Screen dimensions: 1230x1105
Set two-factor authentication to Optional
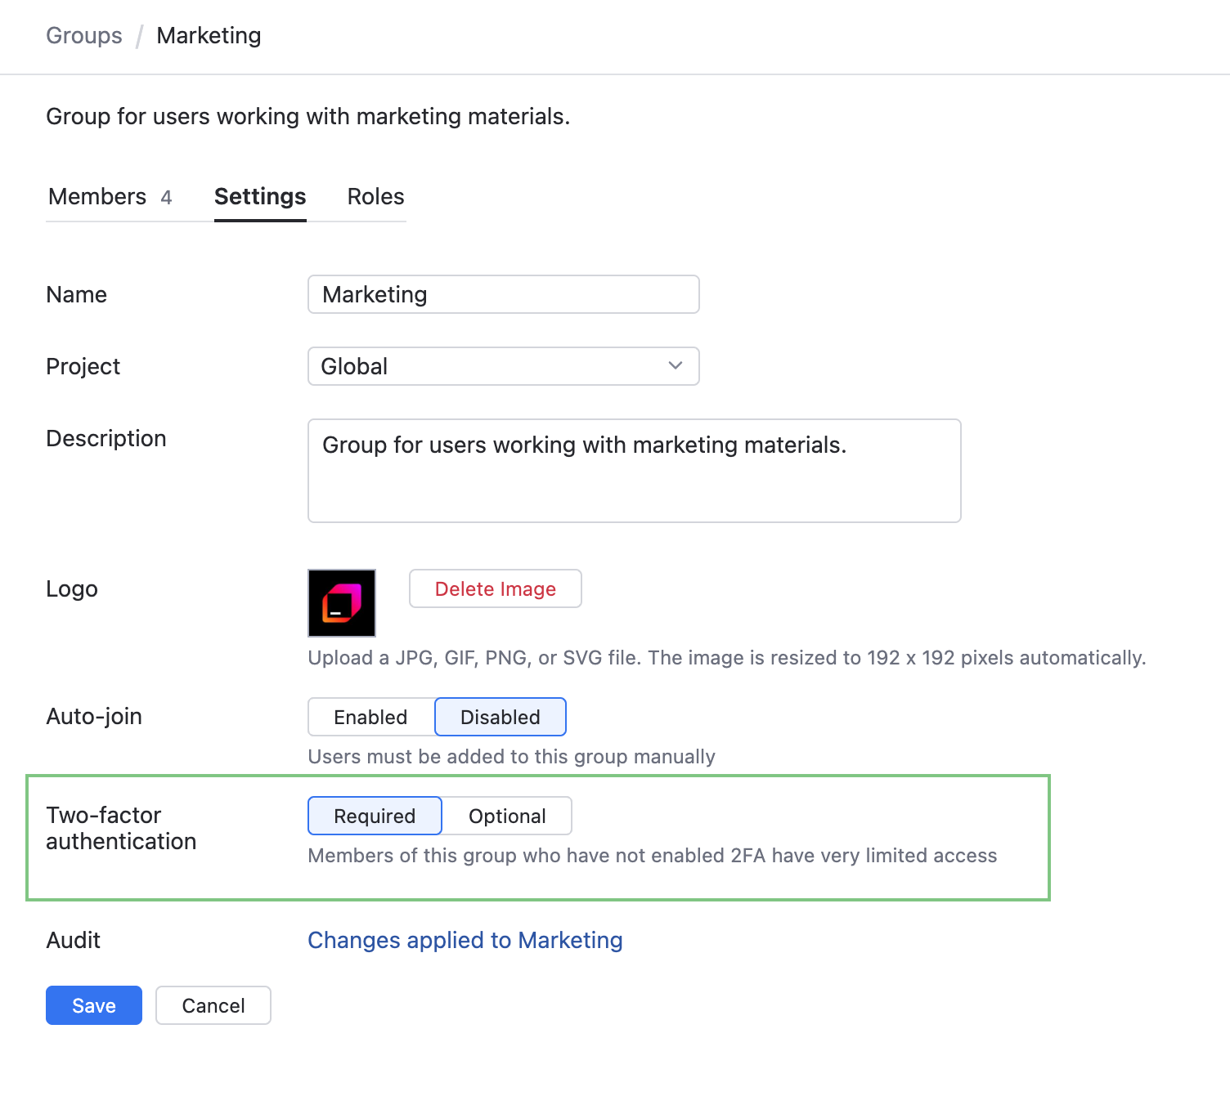coord(507,816)
